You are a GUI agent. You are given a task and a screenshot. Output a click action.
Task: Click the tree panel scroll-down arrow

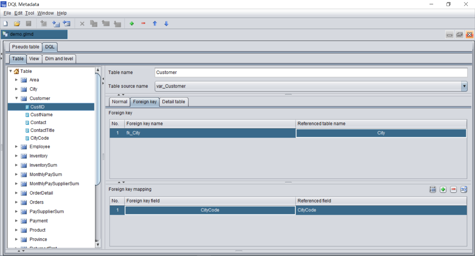(x=98, y=245)
